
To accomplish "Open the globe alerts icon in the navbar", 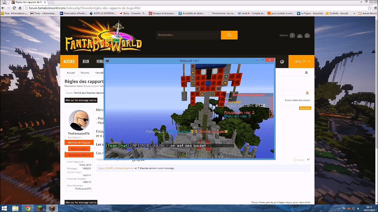I will click(282, 62).
